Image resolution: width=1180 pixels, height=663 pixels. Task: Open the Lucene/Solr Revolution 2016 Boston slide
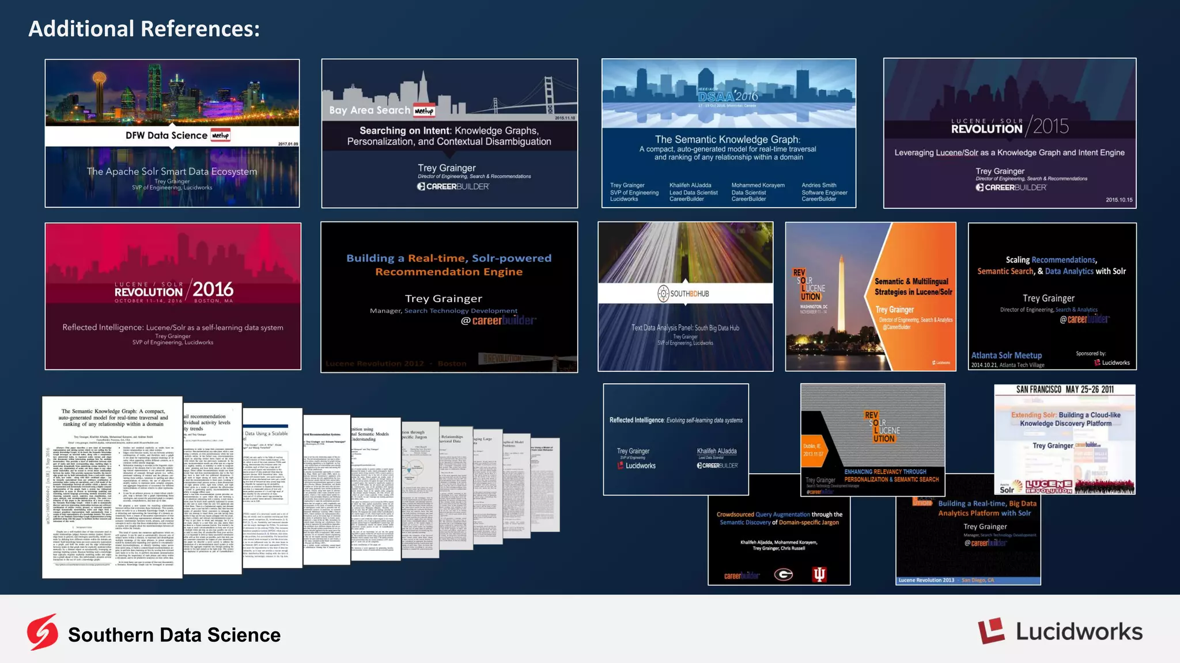(173, 296)
